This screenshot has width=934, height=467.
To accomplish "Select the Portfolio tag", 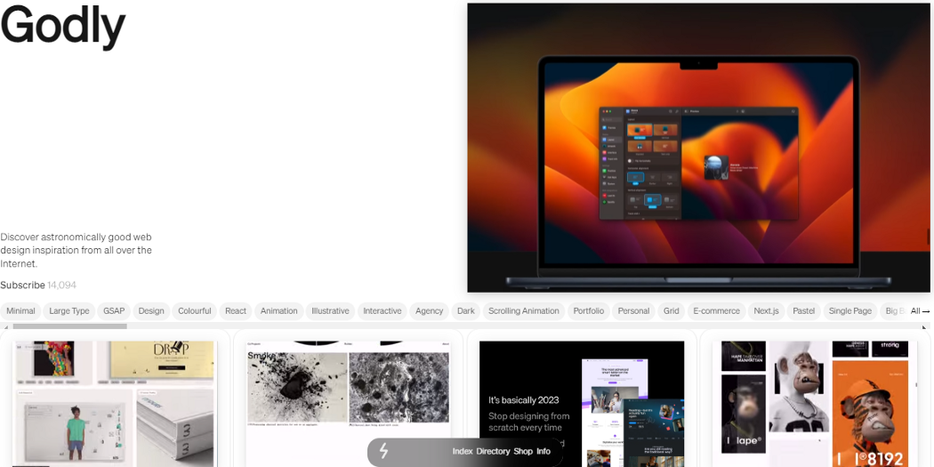I will pyautogui.click(x=589, y=311).
